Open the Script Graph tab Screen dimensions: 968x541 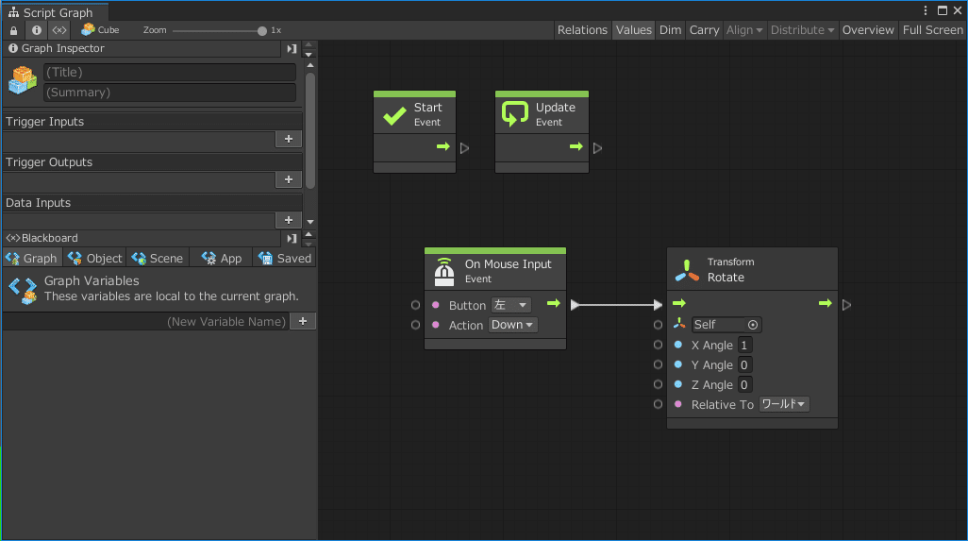pyautogui.click(x=56, y=12)
